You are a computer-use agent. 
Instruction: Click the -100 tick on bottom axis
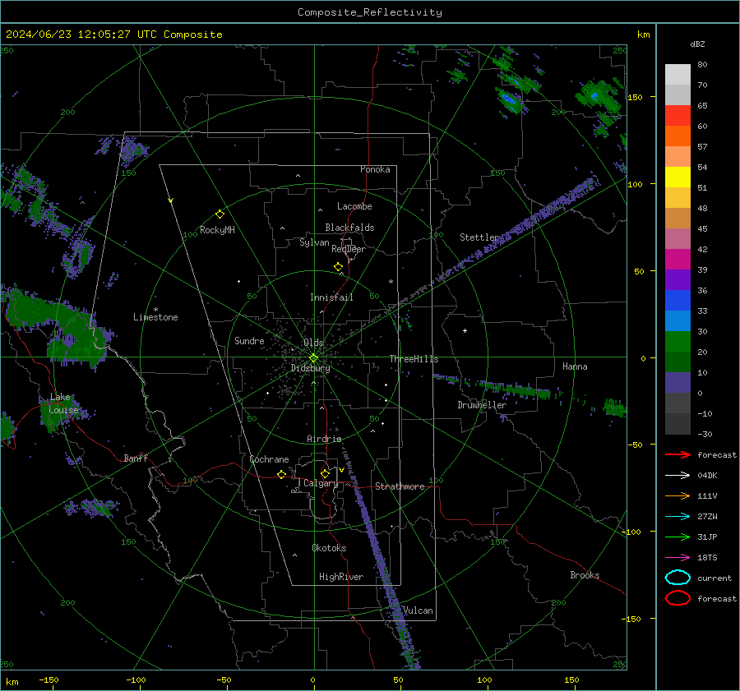click(136, 680)
